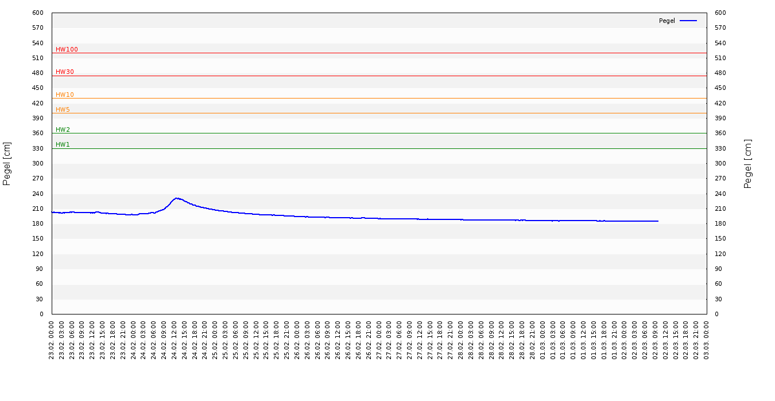Select the green HW1 label

[63, 144]
